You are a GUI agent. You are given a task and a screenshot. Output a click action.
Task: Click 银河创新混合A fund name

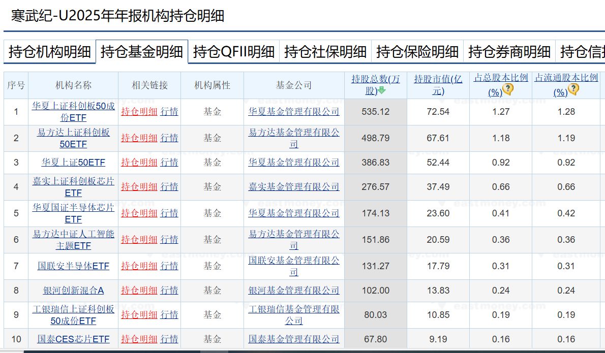(73, 291)
